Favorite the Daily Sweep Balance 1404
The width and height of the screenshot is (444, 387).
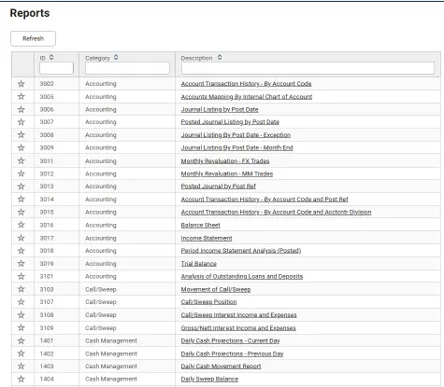21,379
